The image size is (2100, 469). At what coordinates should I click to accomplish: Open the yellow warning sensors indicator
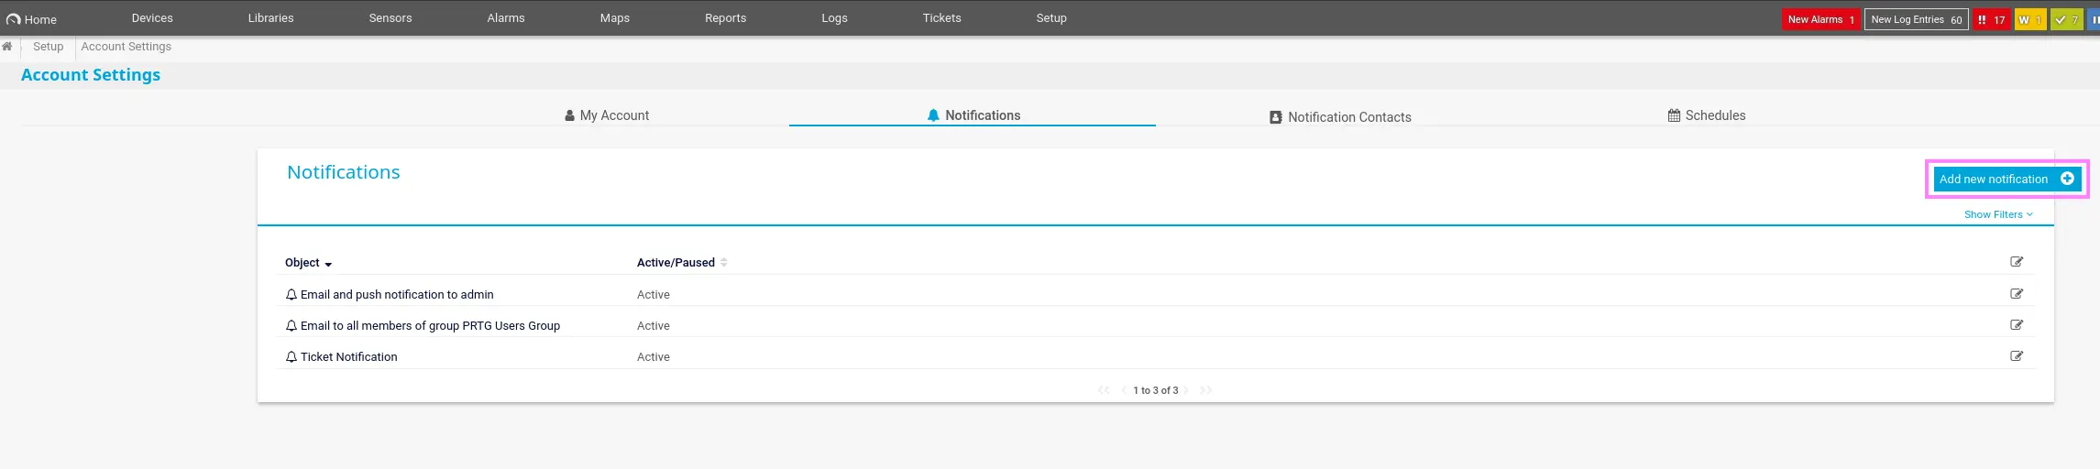(2029, 19)
